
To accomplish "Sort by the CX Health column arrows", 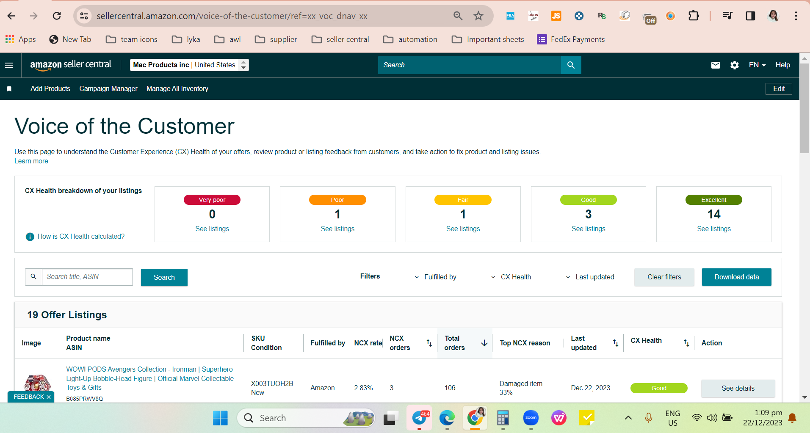I will 686,343.
